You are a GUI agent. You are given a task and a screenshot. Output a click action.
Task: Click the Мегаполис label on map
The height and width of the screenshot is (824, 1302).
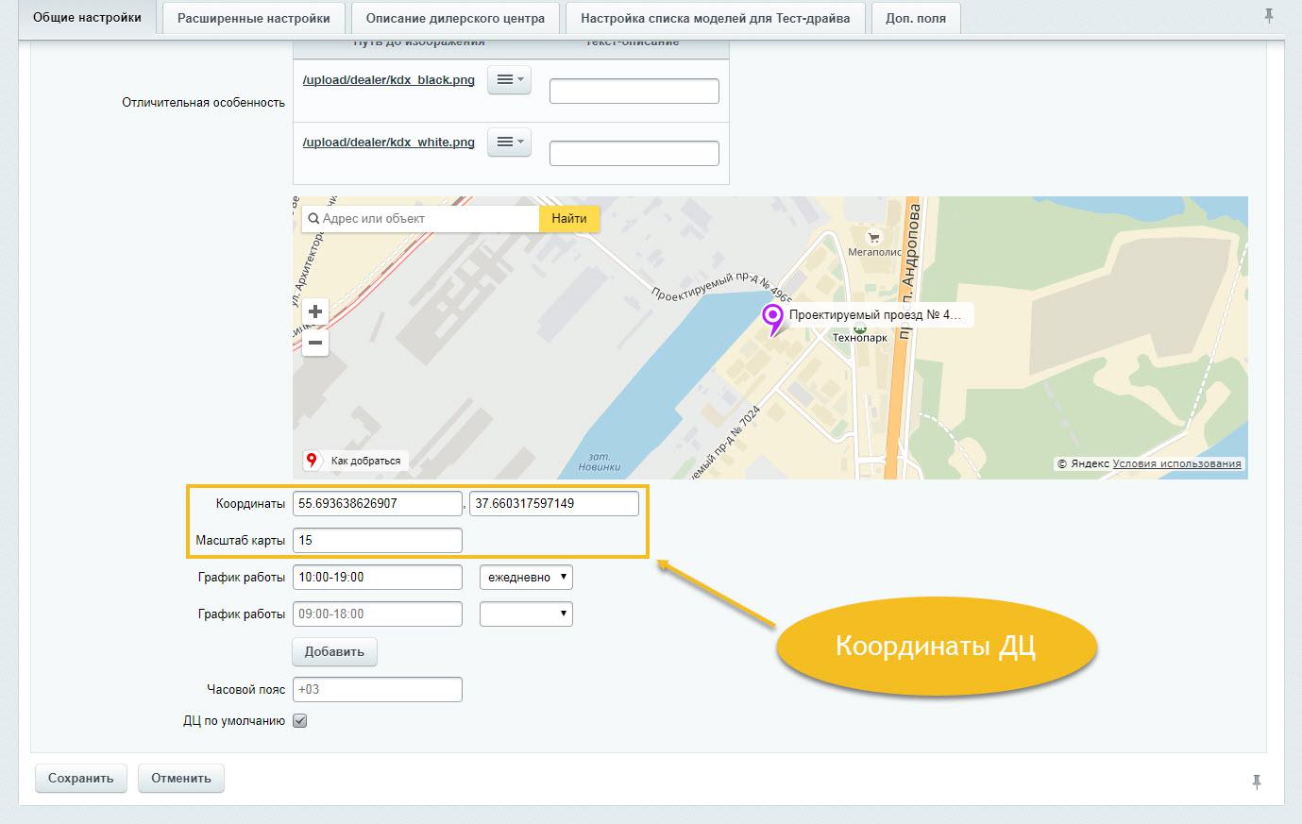875,253
